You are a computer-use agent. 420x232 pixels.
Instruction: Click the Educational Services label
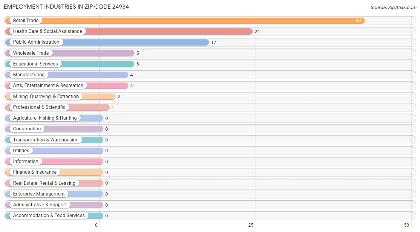[x=36, y=64]
